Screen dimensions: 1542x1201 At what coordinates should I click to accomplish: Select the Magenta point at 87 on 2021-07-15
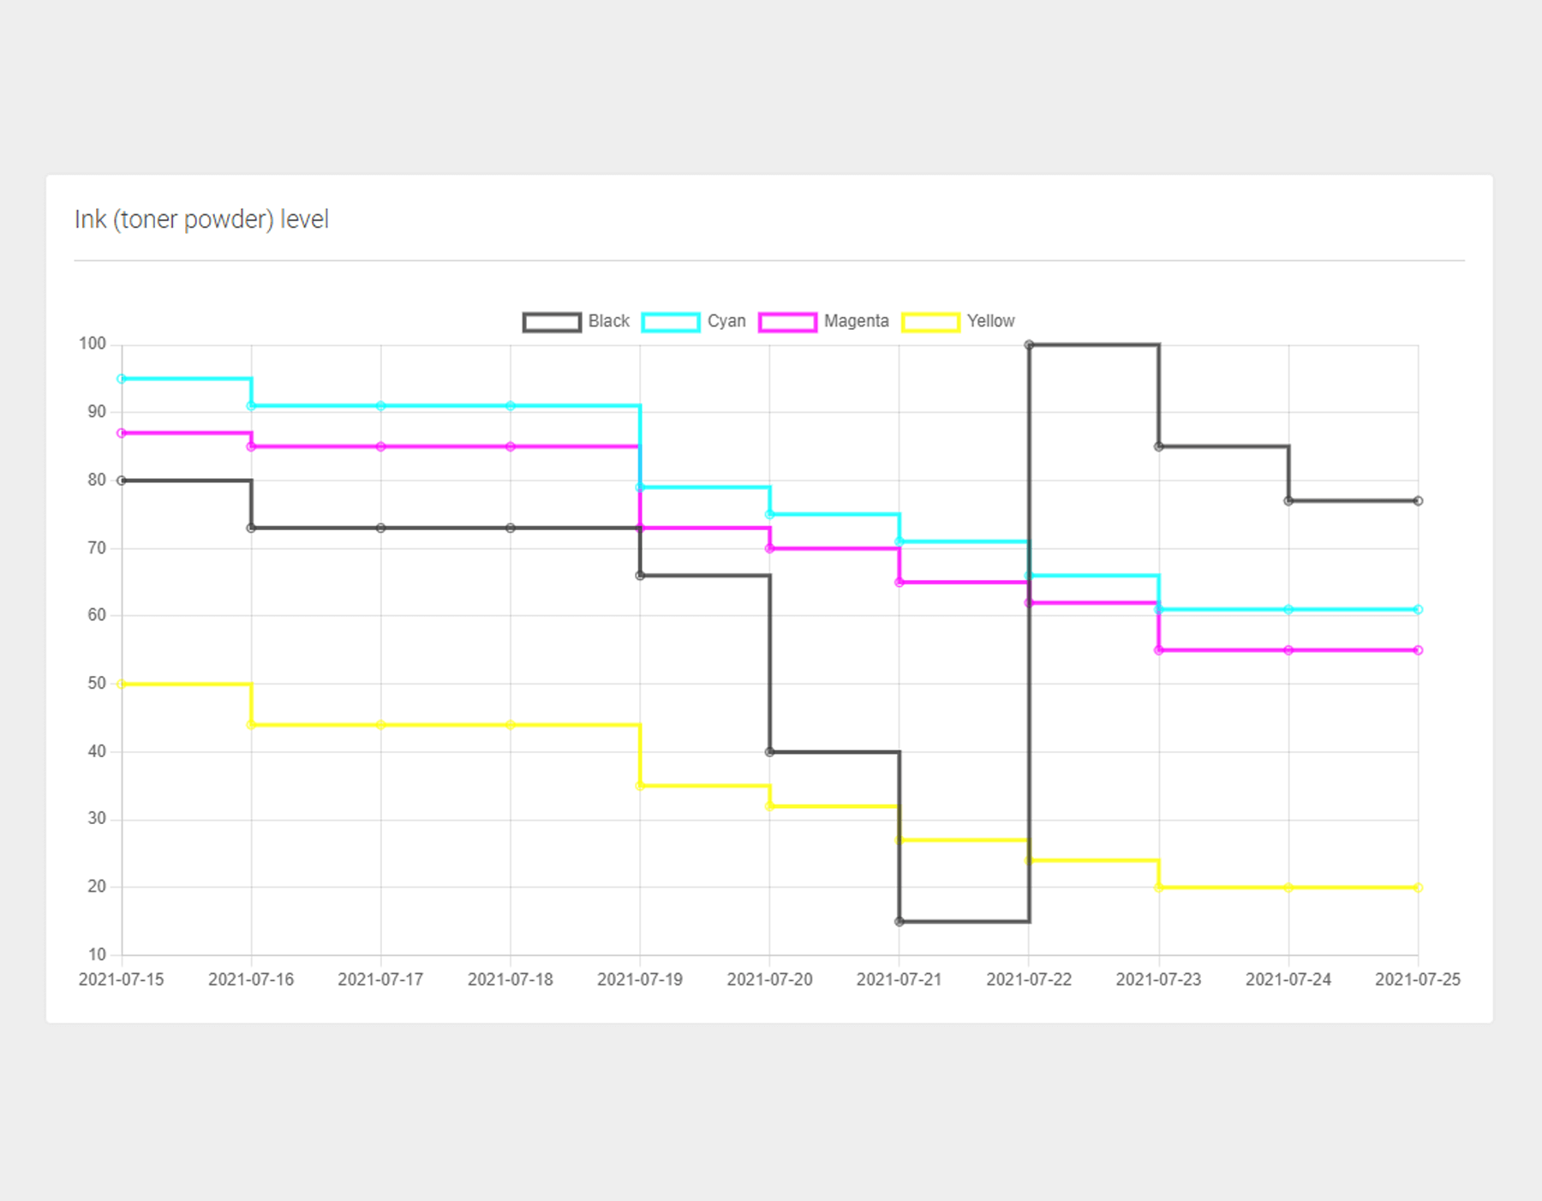pos(122,433)
